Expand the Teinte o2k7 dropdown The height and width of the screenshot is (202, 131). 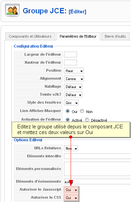(73, 95)
